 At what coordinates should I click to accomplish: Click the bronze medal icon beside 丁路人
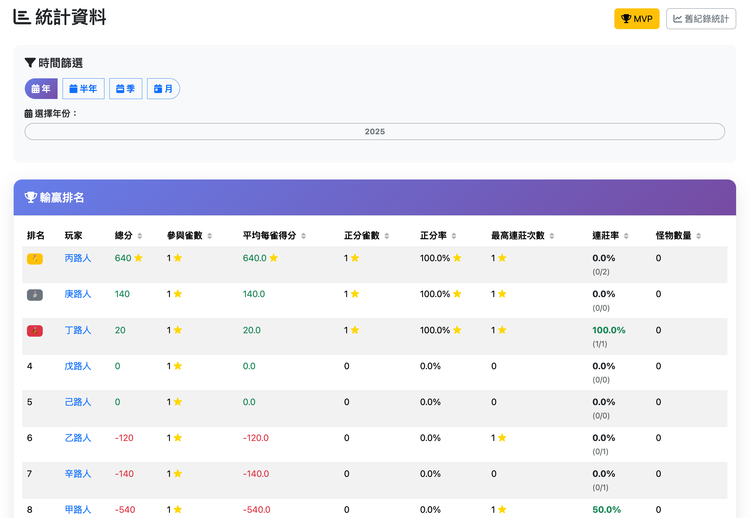35,331
